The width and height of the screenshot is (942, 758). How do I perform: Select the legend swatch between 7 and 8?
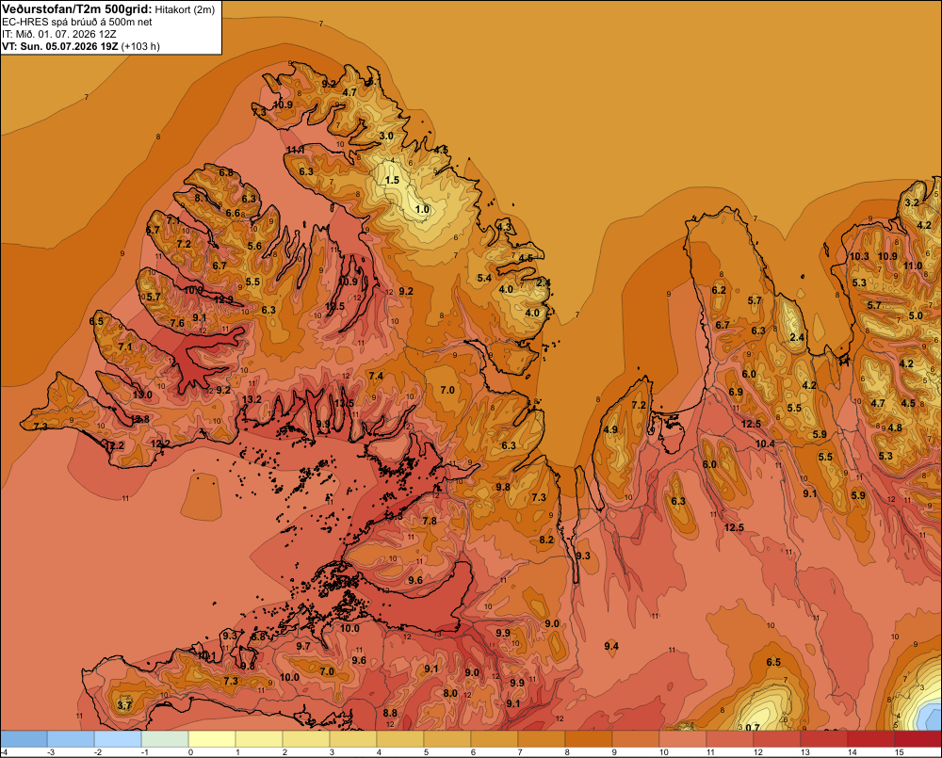(x=542, y=739)
